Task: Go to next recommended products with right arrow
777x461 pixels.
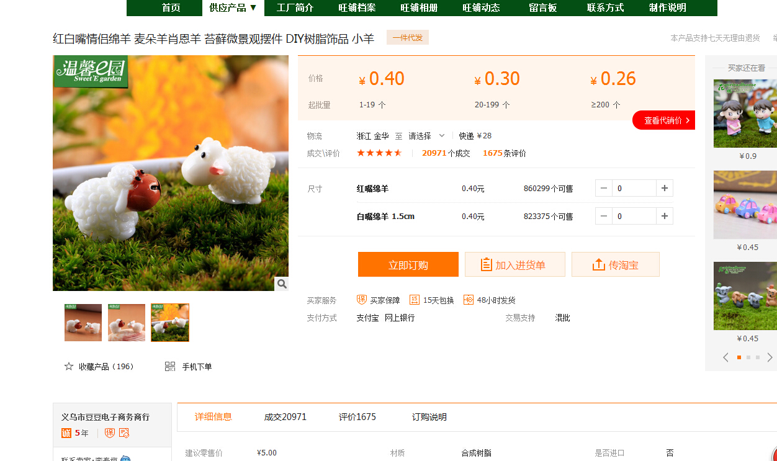Action: (770, 357)
